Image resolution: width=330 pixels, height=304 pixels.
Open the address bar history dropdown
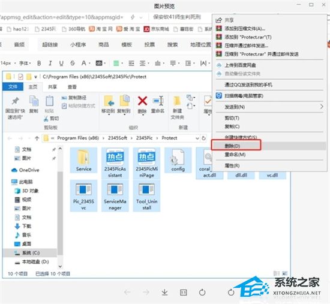click(x=197, y=139)
